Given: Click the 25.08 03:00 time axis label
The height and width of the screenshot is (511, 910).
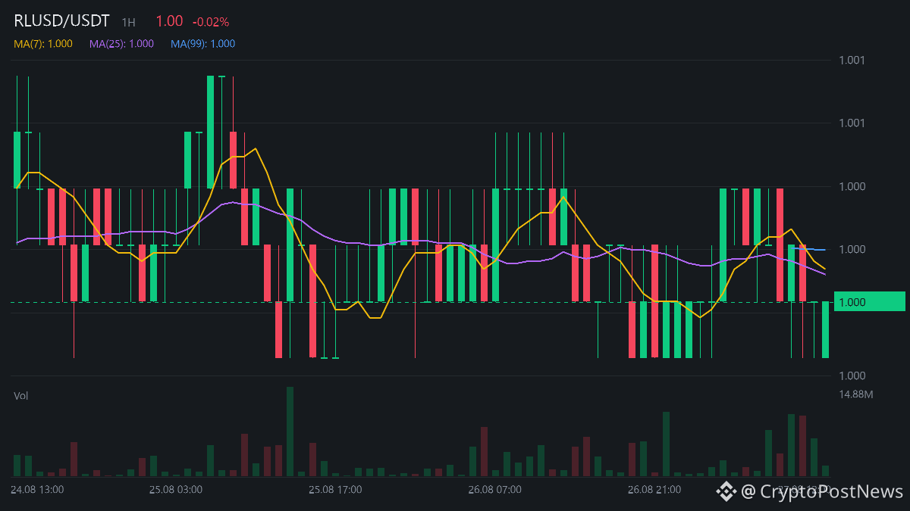Looking at the screenshot, I should [x=176, y=490].
